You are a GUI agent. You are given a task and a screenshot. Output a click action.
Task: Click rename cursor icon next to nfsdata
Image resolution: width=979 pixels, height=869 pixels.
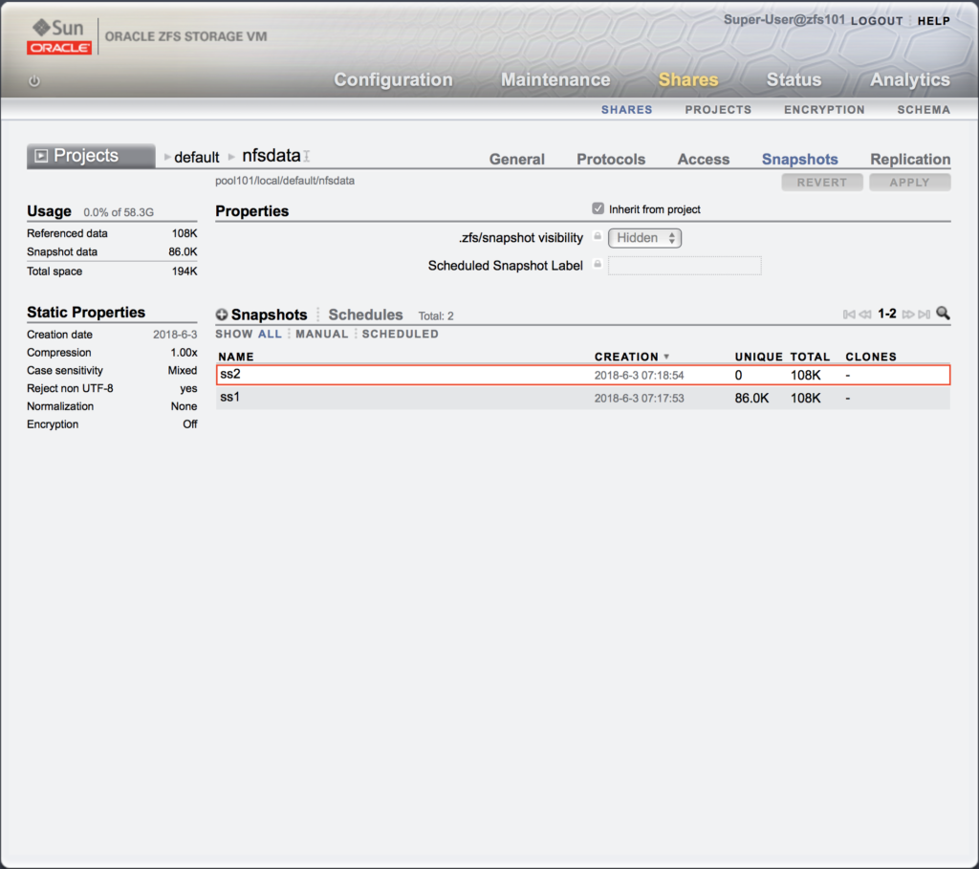tap(307, 156)
